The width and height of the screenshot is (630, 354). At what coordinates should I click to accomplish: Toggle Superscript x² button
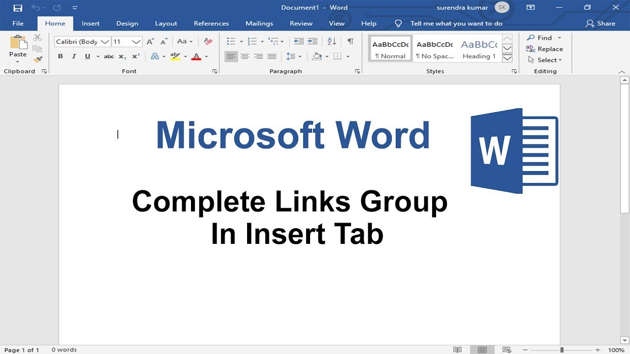click(136, 57)
